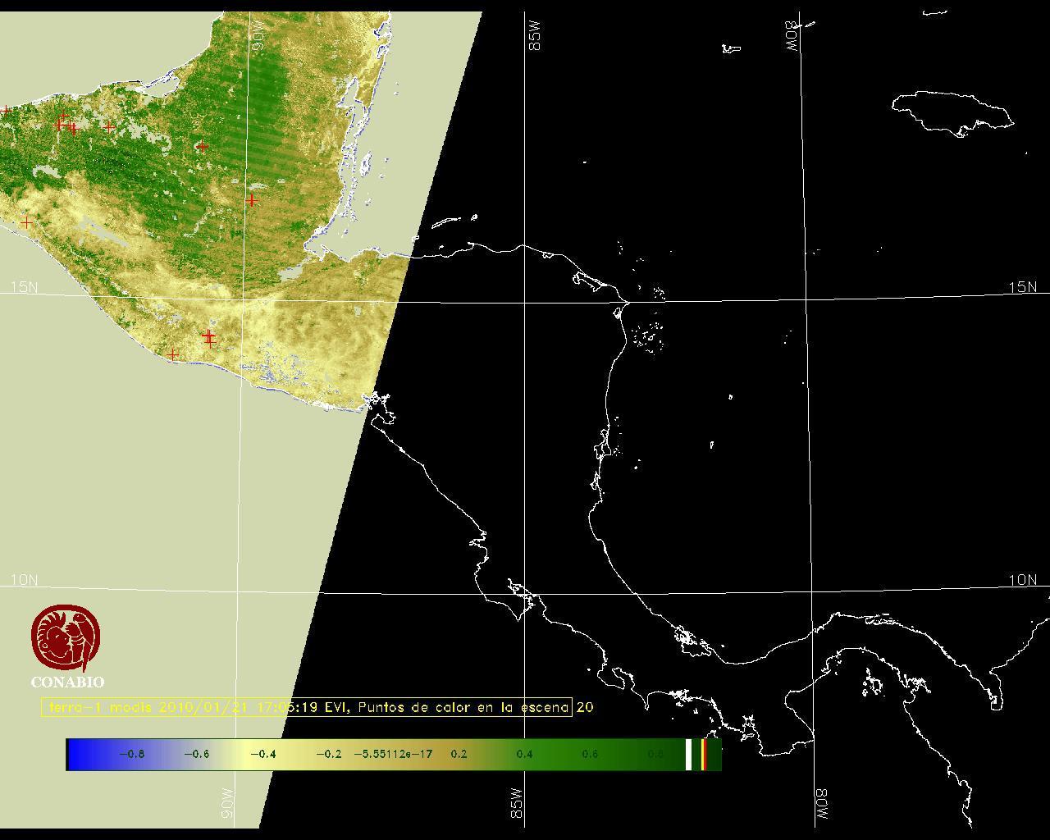Select the hotspot cross in the central green forest
1050x840 pixels.
(x=203, y=147)
